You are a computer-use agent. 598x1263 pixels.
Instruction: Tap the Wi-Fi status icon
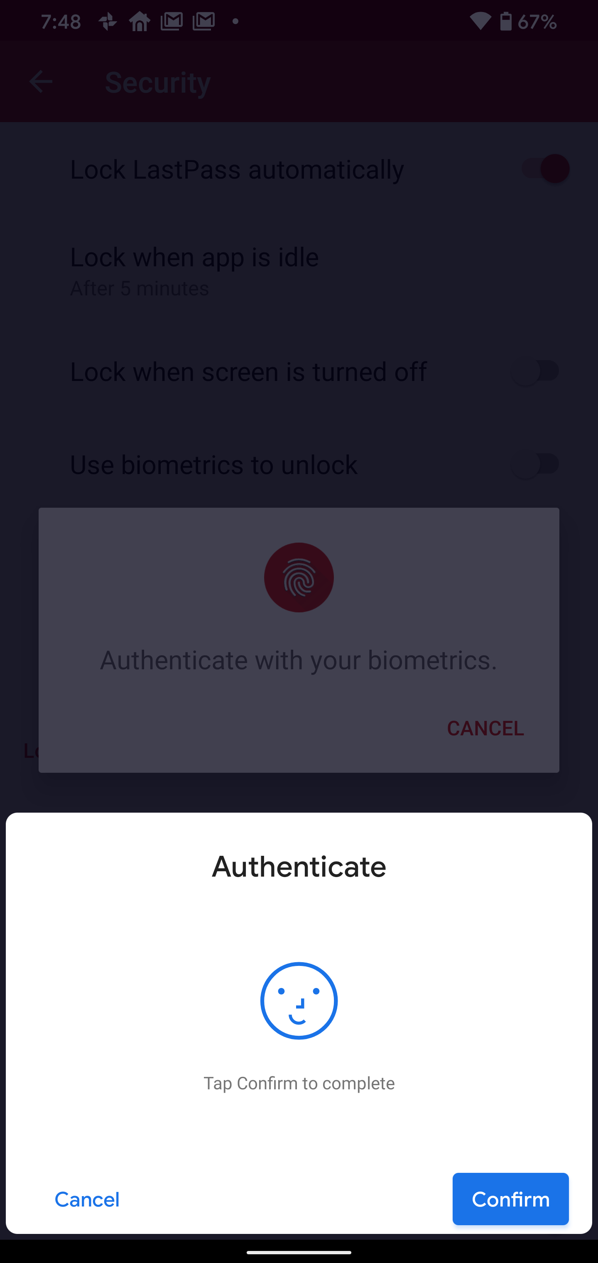click(480, 22)
